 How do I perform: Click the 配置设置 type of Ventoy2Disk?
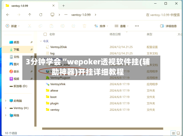click(152, 47)
